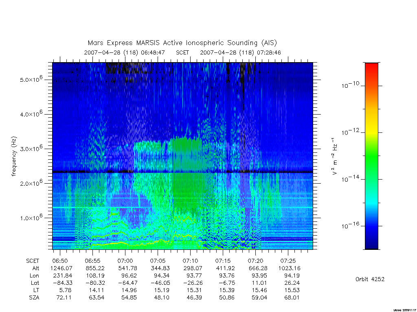Click the 5.0×10^6 frequency tick label
This screenshot has height=312, width=417.
pyautogui.click(x=31, y=79)
